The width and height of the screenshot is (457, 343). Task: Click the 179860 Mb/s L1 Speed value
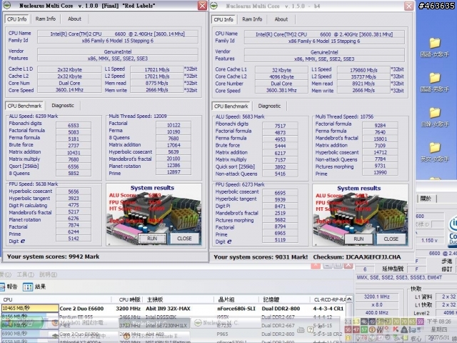coord(363,70)
